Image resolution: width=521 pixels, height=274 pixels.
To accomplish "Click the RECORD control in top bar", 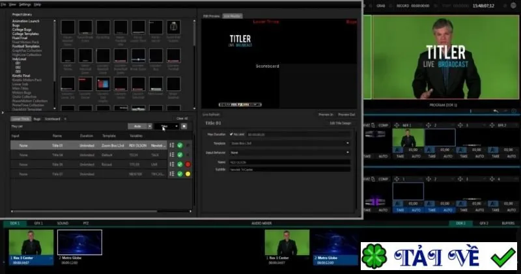I will 402,6.
